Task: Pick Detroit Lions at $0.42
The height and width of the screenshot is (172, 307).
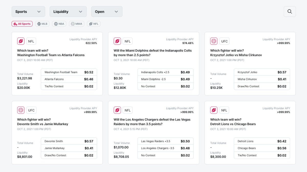Action: [x=262, y=141]
